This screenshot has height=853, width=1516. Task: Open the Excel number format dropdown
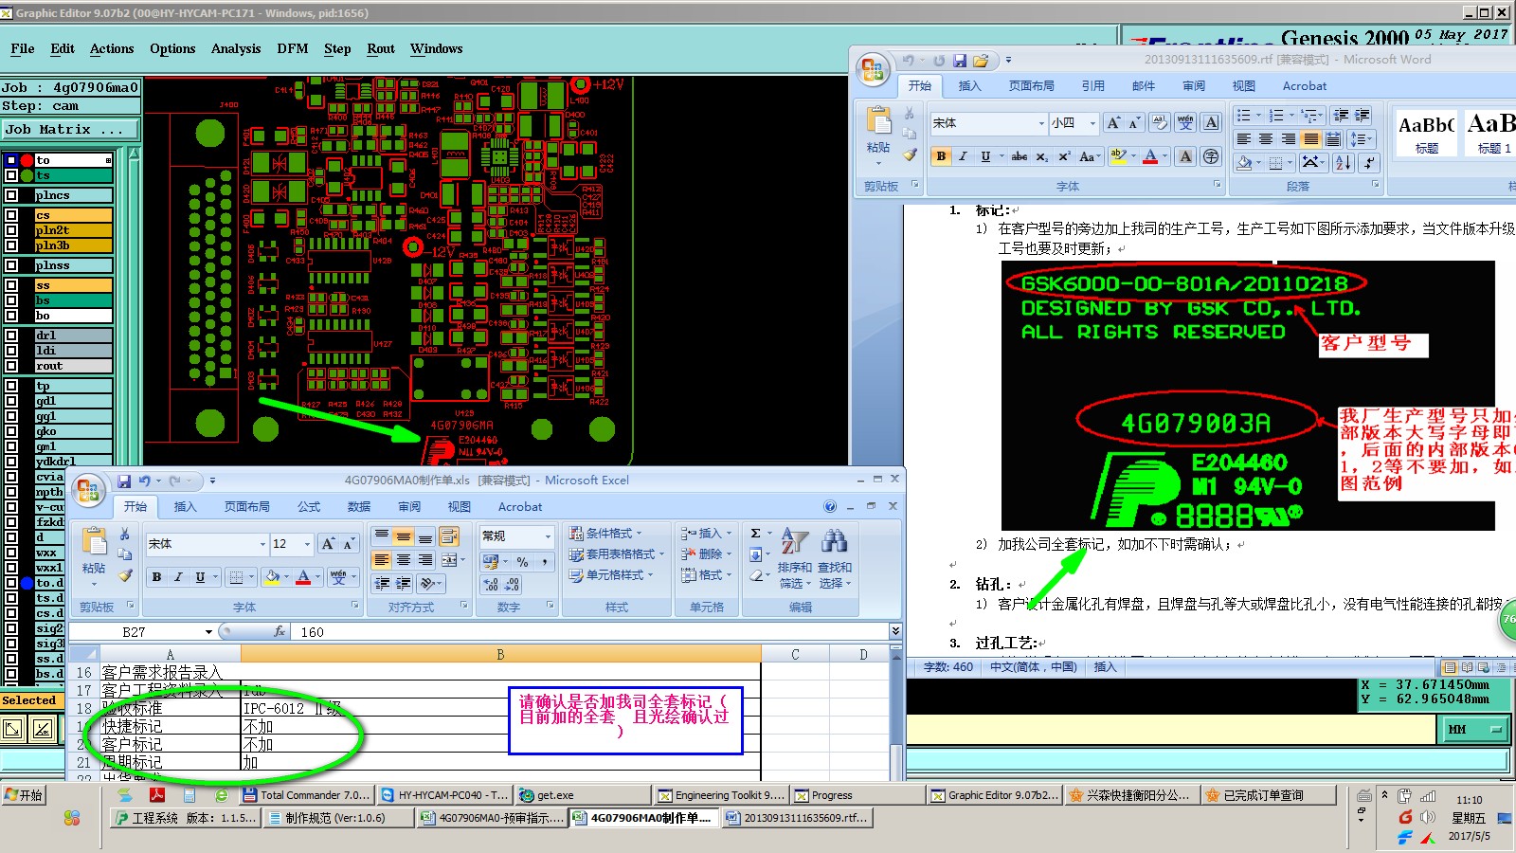(x=548, y=536)
